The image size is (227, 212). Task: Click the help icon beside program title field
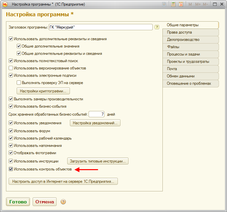(157, 27)
